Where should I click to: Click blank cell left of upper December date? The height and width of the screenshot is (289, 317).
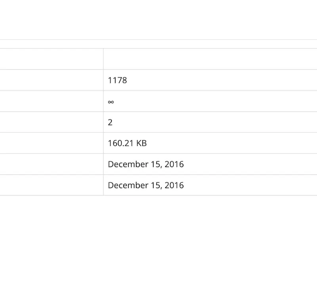coord(52,164)
